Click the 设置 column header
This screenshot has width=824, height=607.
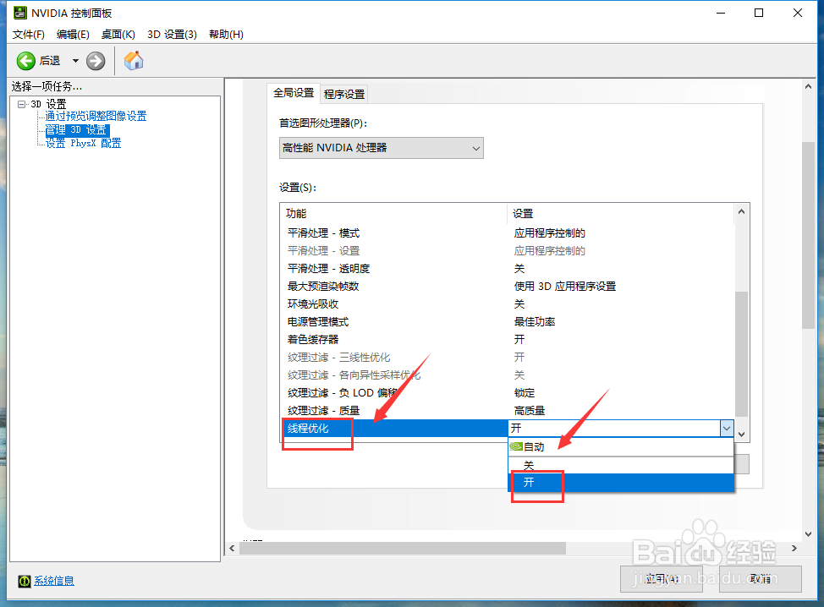(x=621, y=214)
